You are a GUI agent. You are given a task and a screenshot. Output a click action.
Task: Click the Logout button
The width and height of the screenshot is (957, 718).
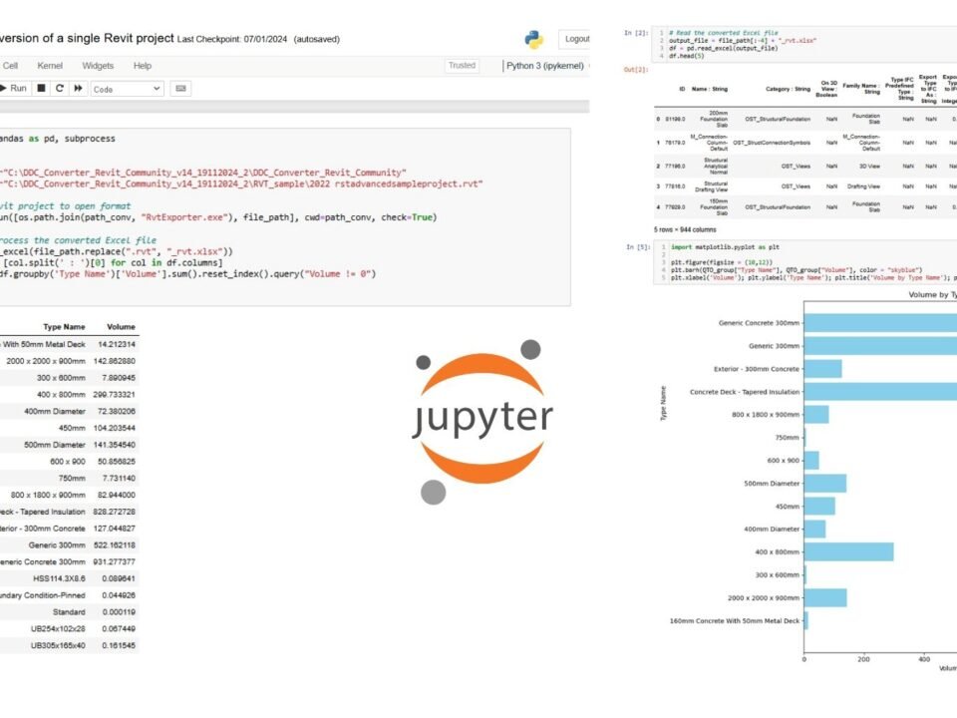coord(575,39)
